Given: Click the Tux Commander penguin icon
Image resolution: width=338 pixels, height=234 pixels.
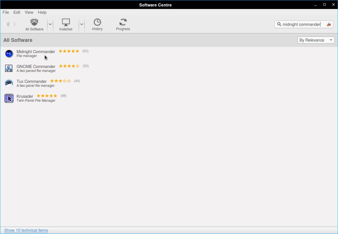Looking at the screenshot, I should [9, 83].
